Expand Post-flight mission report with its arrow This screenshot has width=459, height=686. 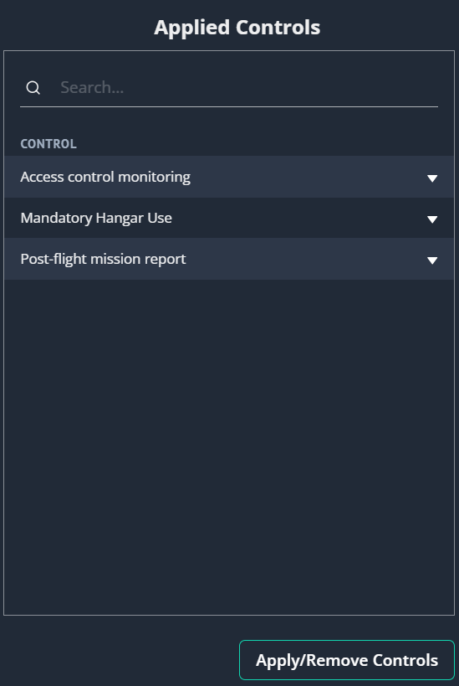(x=432, y=260)
